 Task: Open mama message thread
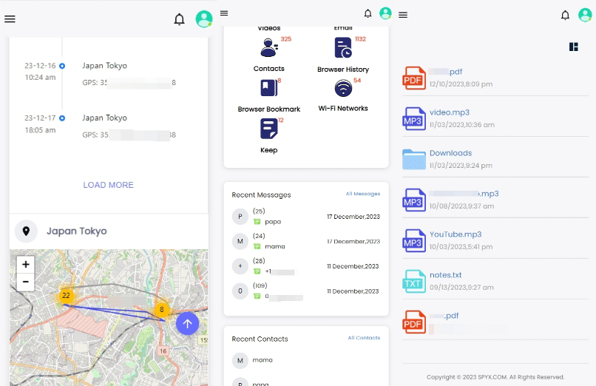[306, 241]
